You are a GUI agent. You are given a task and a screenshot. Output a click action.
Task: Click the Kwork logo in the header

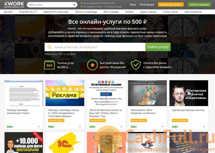pyautogui.click(x=14, y=5)
